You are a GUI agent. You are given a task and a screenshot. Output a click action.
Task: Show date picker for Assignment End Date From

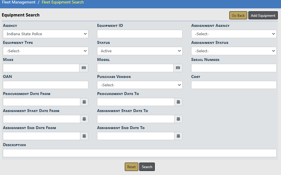click(x=84, y=136)
